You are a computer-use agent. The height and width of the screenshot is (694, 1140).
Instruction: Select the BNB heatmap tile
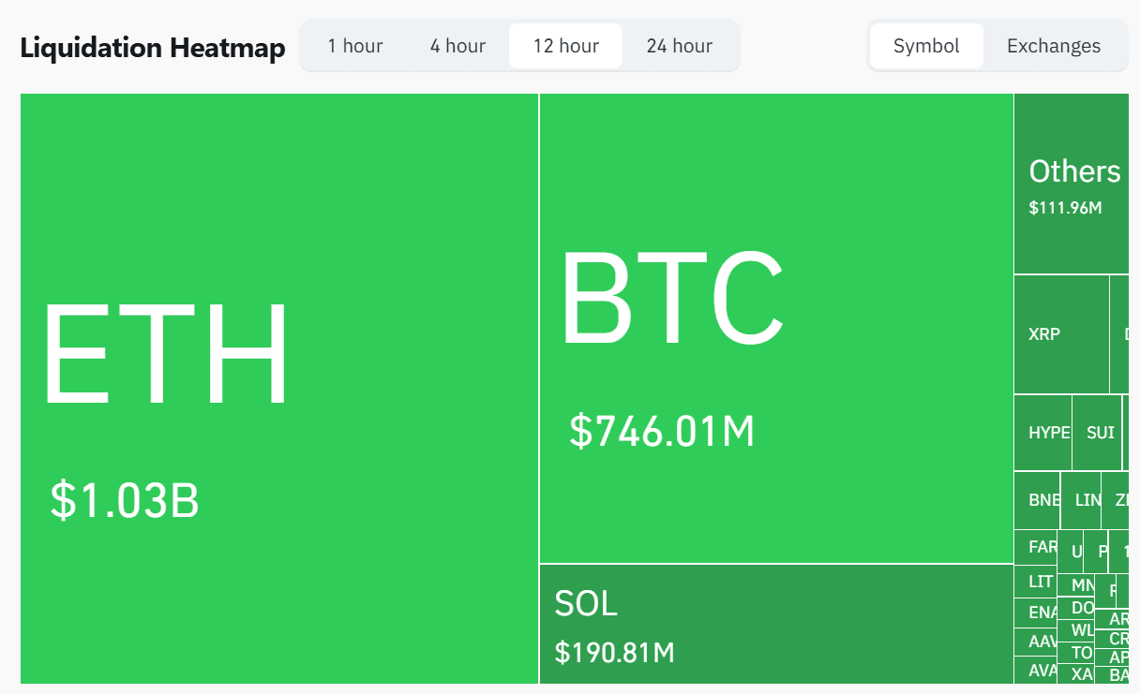point(1037,500)
